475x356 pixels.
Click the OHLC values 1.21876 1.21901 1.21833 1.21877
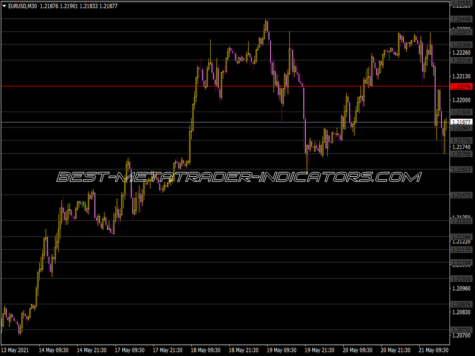(79, 6)
